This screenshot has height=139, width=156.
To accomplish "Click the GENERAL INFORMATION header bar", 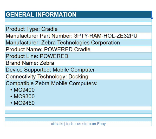I will click(x=78, y=14).
